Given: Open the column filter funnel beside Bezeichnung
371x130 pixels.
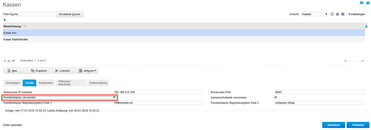Looking at the screenshot, I should pos(25,26).
